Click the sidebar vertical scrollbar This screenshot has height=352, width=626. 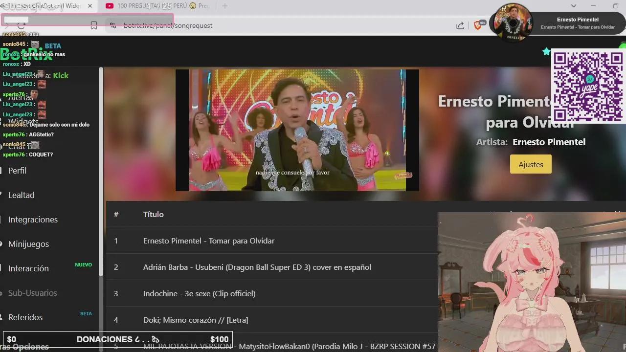(x=101, y=171)
